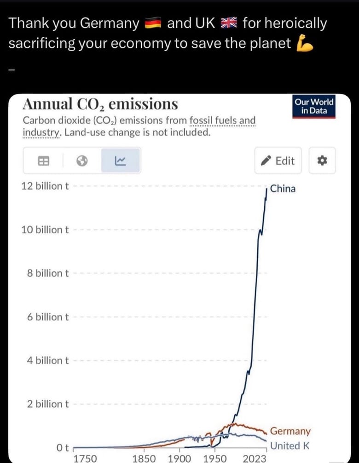Open the "fossil fuels and" underlined link
The width and height of the screenshot is (359, 463).
coord(222,121)
